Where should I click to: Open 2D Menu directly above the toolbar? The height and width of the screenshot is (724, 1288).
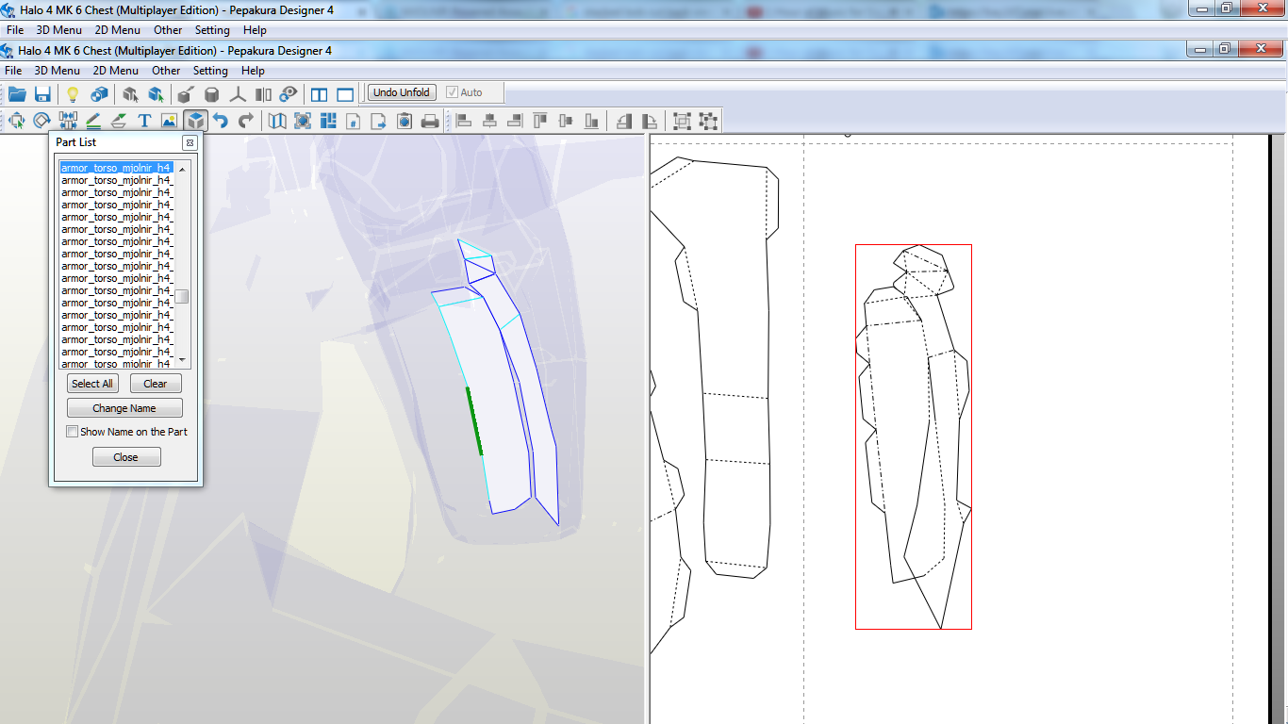[x=116, y=71]
